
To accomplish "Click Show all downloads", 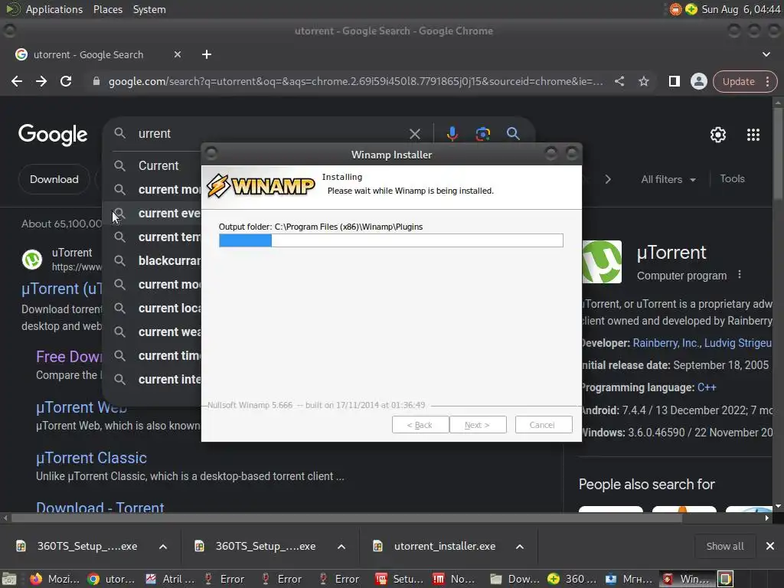I will (724, 546).
